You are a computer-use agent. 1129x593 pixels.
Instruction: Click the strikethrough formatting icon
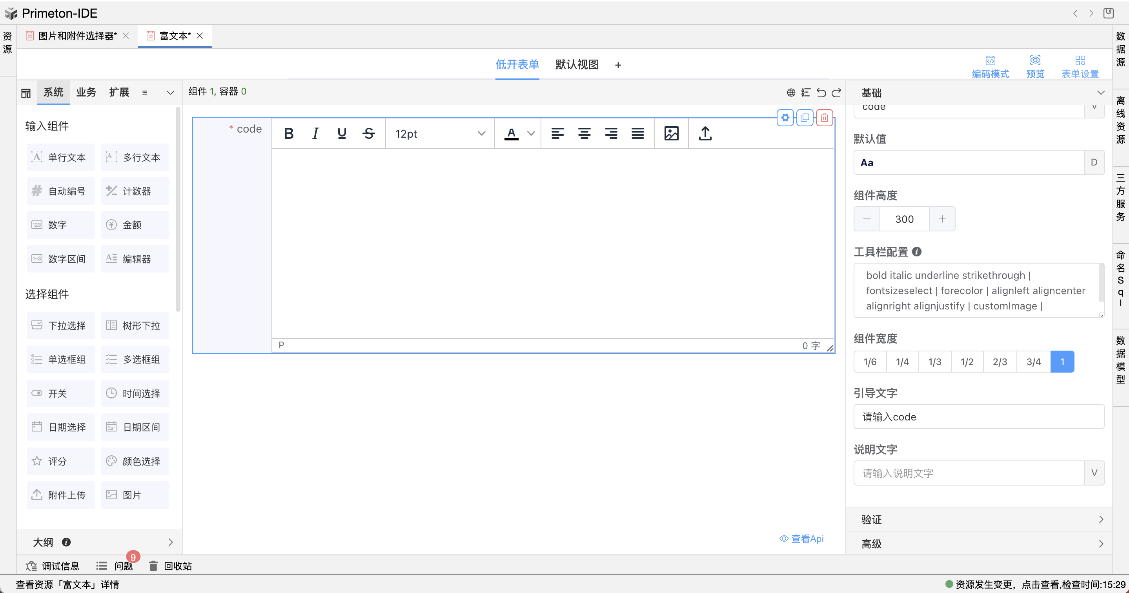pyautogui.click(x=369, y=134)
